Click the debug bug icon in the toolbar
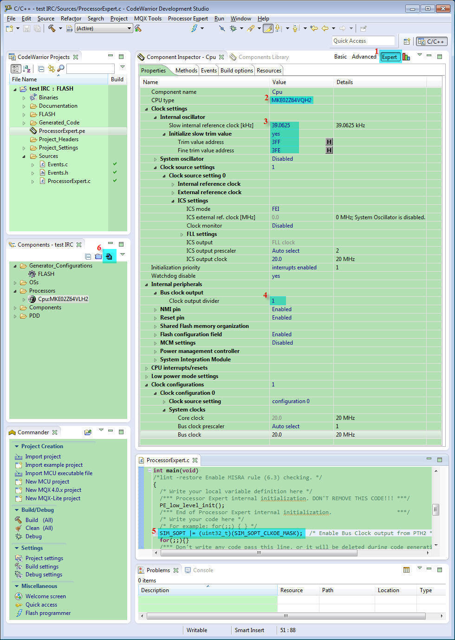455x640 pixels. point(233,28)
